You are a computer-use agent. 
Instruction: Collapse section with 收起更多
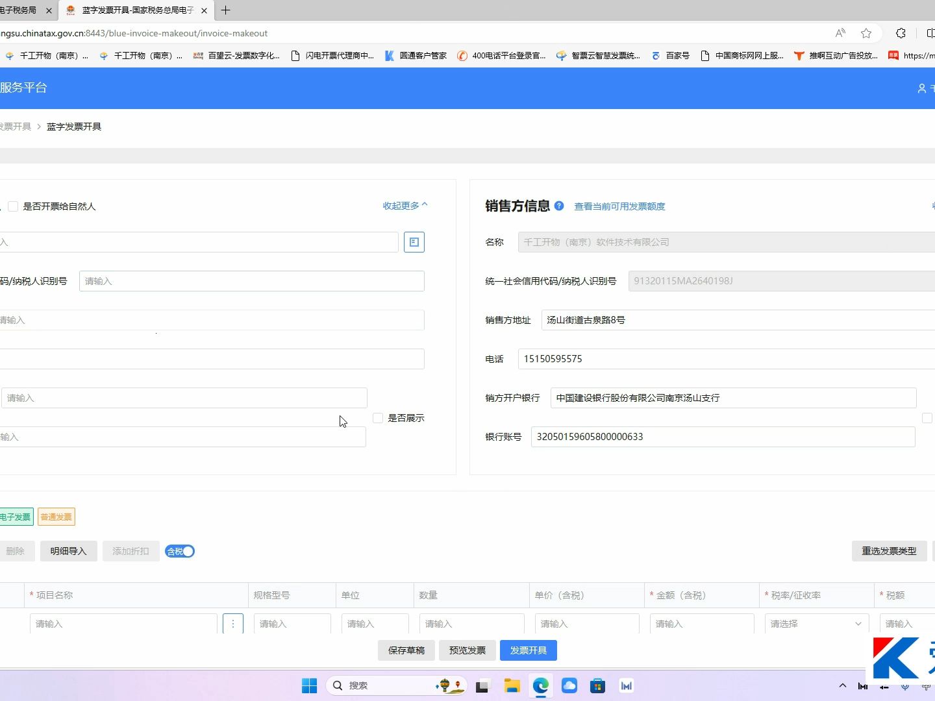[x=405, y=205]
